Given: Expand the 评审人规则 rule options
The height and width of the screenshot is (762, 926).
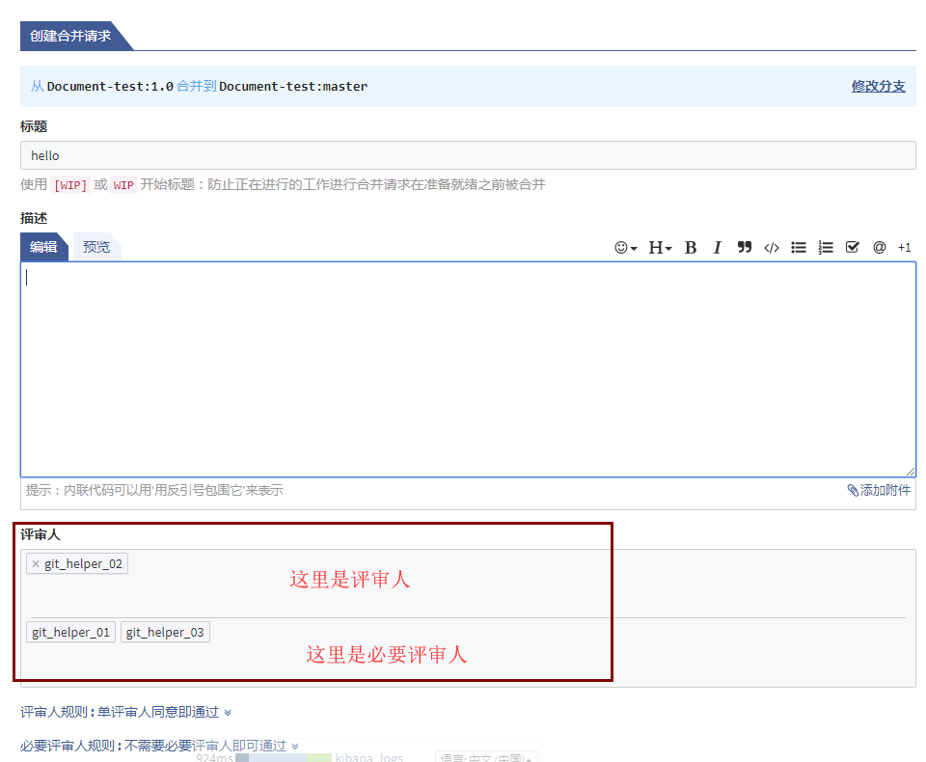Looking at the screenshot, I should point(228,713).
